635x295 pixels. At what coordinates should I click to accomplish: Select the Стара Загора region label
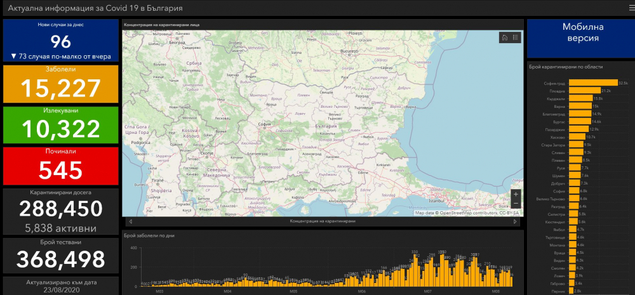tap(553, 145)
